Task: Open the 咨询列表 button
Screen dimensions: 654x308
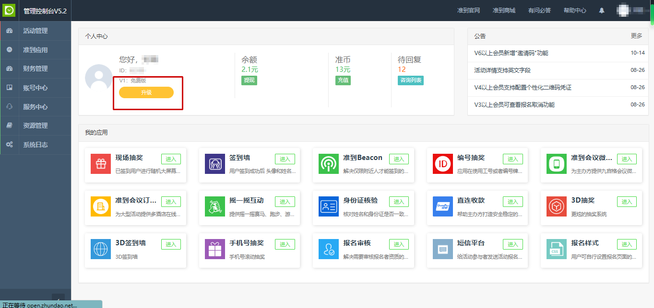Action: [411, 80]
